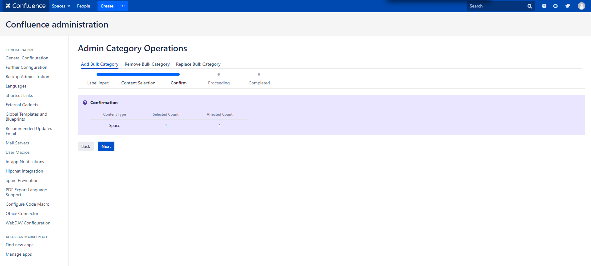Open the notifications rocket icon
The image size is (591, 266).
[x=568, y=6]
